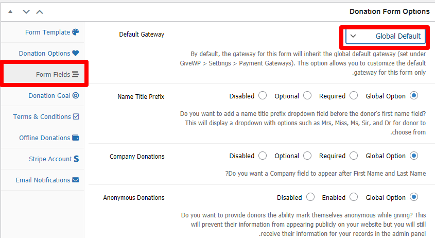Click the lines icon beside Form Fields
This screenshot has width=435, height=238.
[76, 74]
